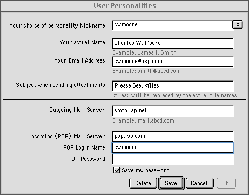The image size is (249, 195).
Task: Click the Save button
Action: [171, 183]
